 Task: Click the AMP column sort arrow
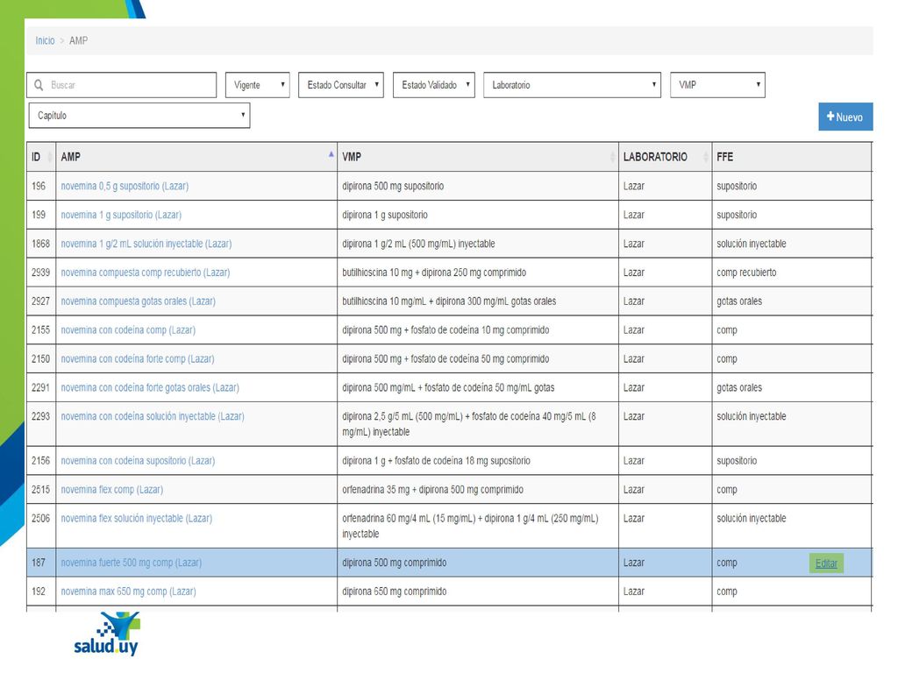point(331,154)
